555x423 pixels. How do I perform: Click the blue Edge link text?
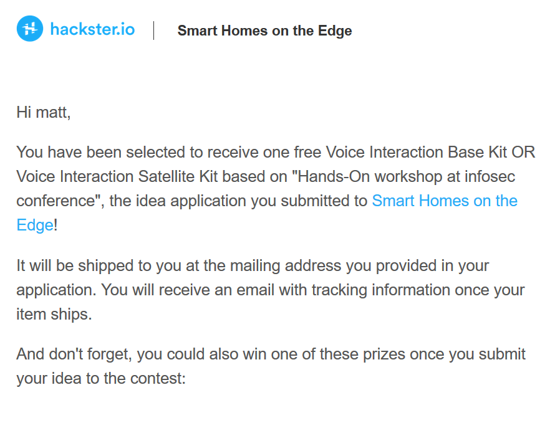[x=35, y=226]
